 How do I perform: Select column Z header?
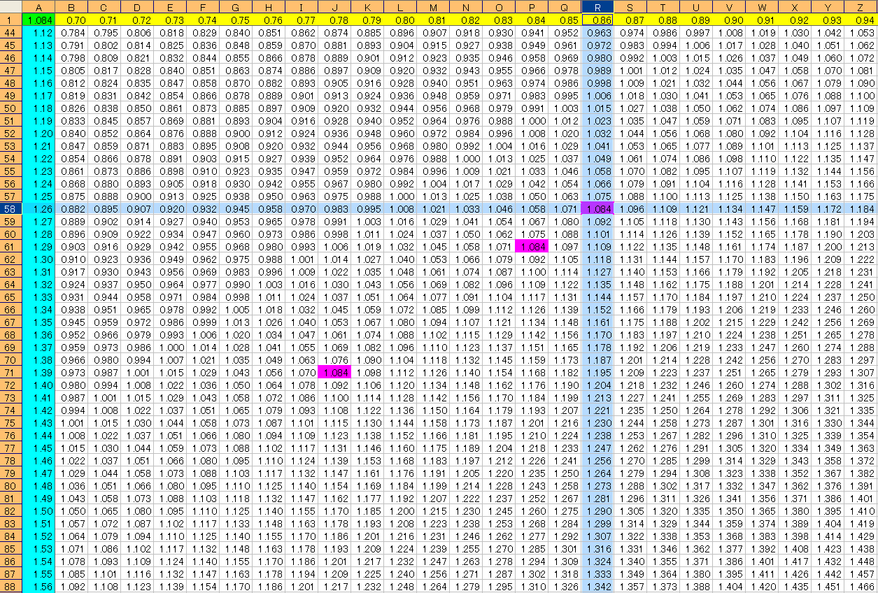point(861,7)
